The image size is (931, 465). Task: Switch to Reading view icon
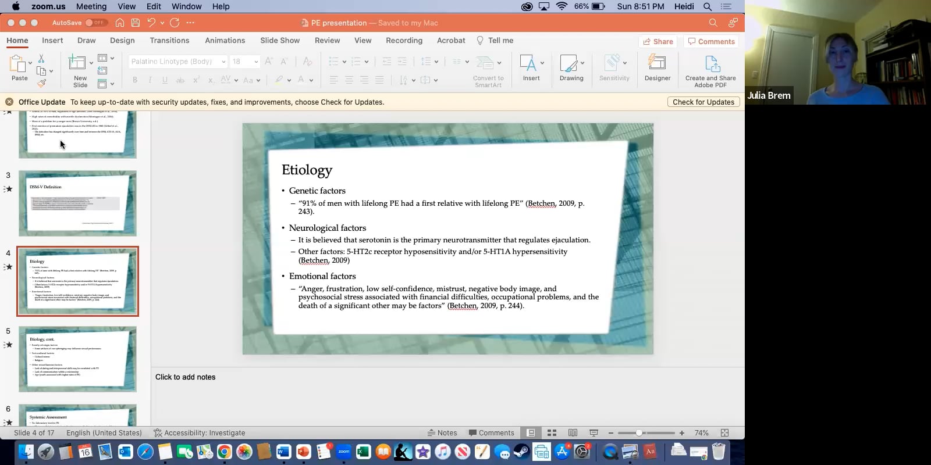pos(573,433)
